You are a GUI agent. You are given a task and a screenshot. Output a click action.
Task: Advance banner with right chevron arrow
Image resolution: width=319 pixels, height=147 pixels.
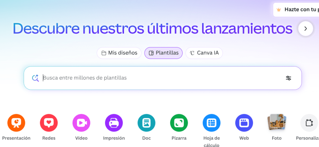click(x=305, y=29)
